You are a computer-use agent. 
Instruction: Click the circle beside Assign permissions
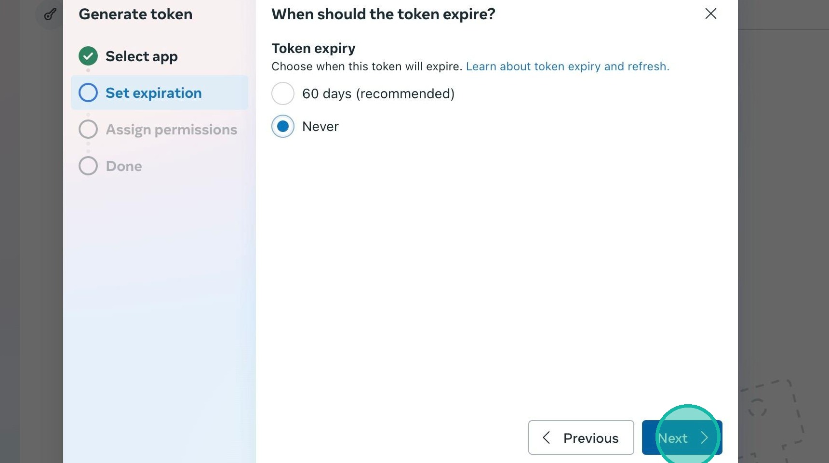(x=88, y=129)
